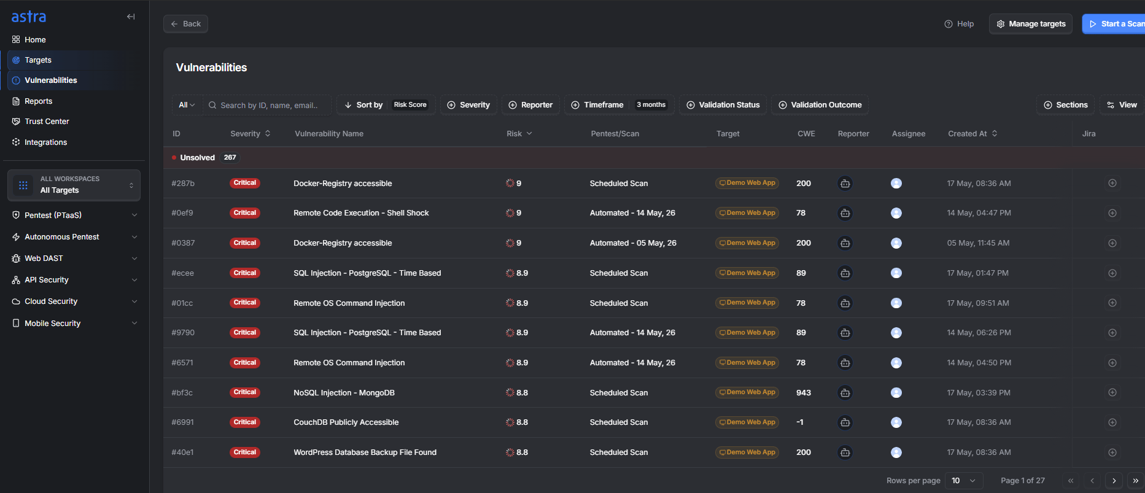Expand API Security section
Viewport: 1145px width, 493px height.
(74, 280)
